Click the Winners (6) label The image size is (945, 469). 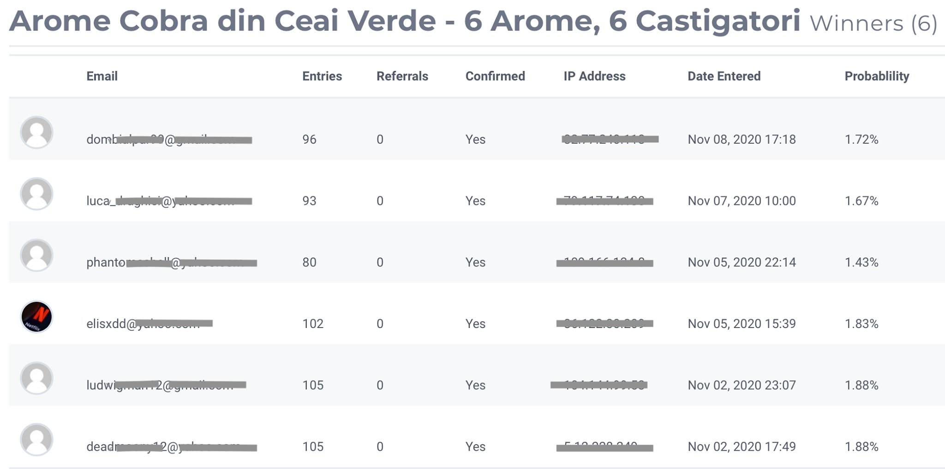pos(873,23)
